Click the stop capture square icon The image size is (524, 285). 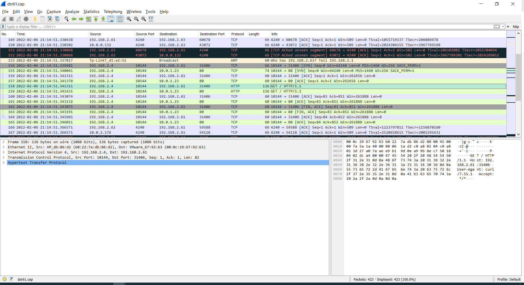[x=11, y=19]
